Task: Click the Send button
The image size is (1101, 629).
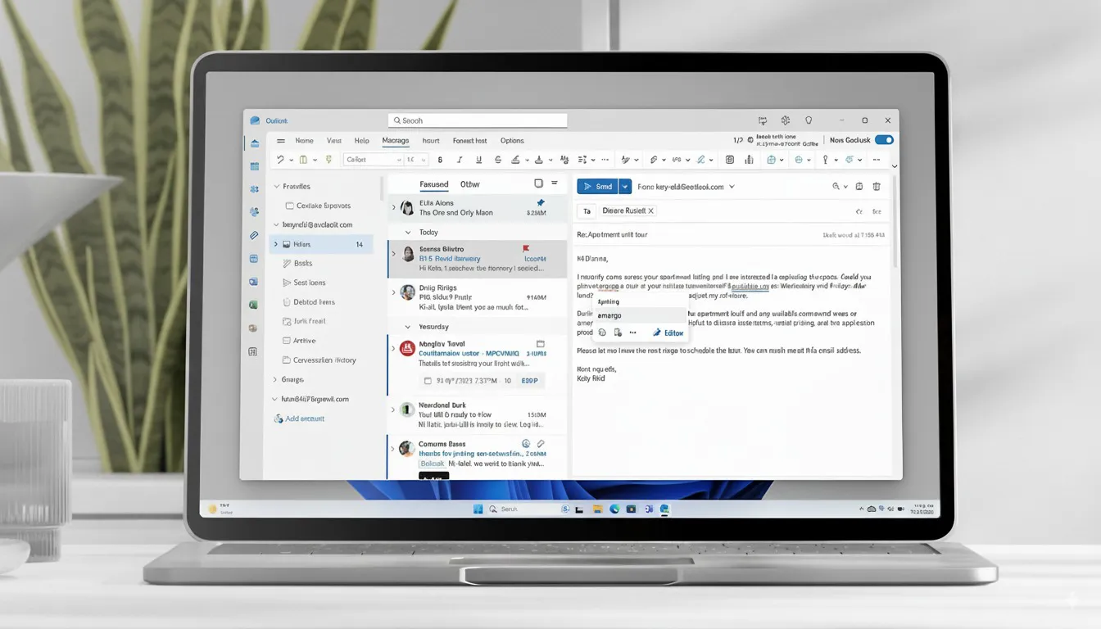Action: 600,186
